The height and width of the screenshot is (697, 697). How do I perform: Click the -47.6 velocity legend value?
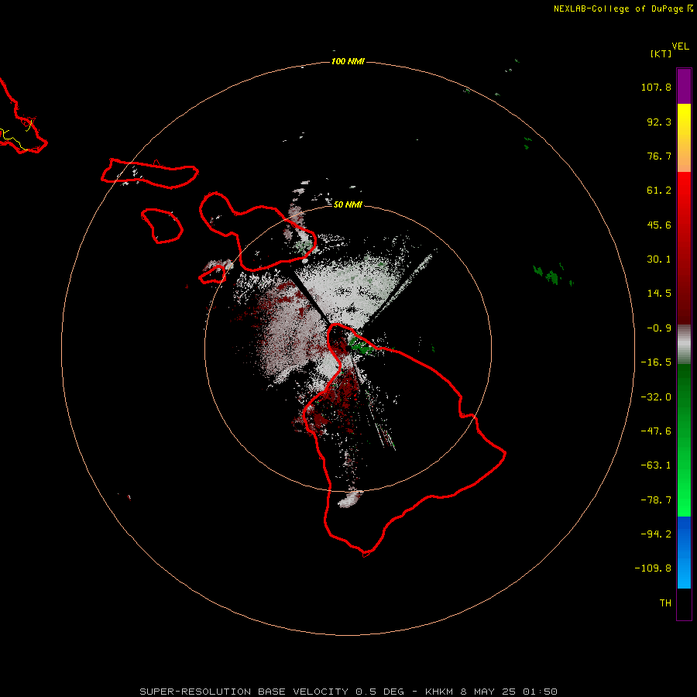[x=656, y=431]
